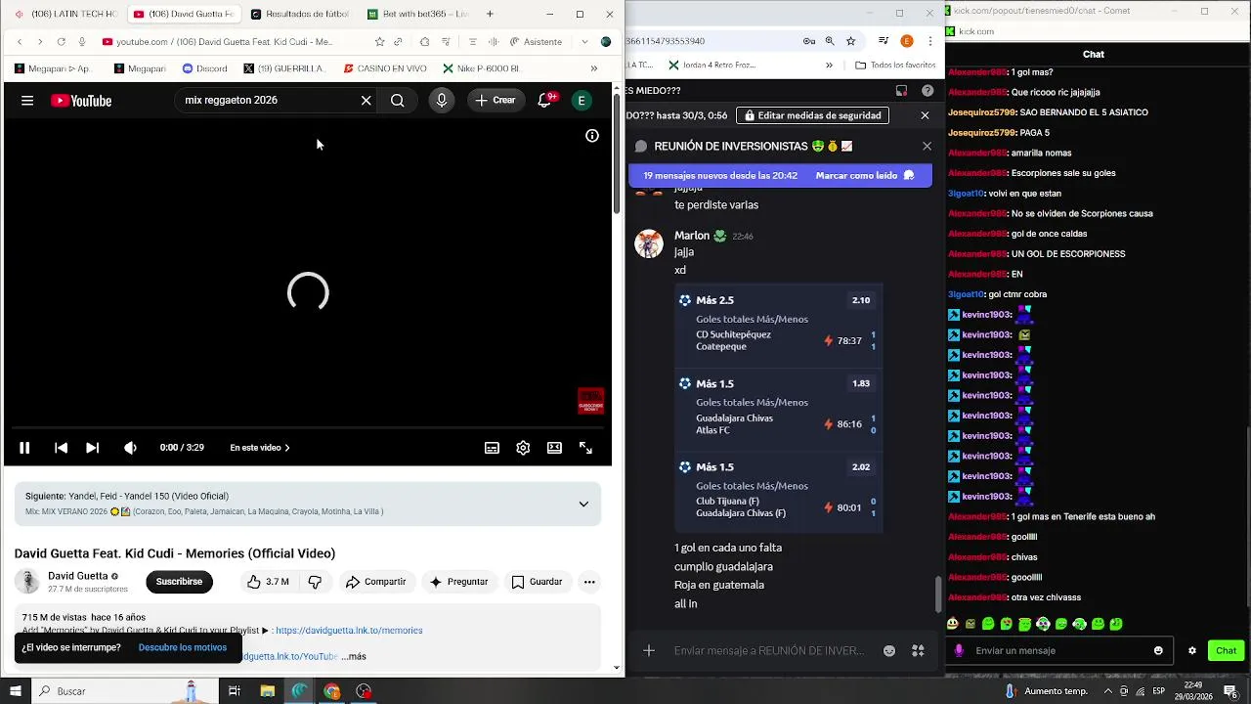
Task: Open more actions three-dot menu under video
Action: [x=589, y=582]
